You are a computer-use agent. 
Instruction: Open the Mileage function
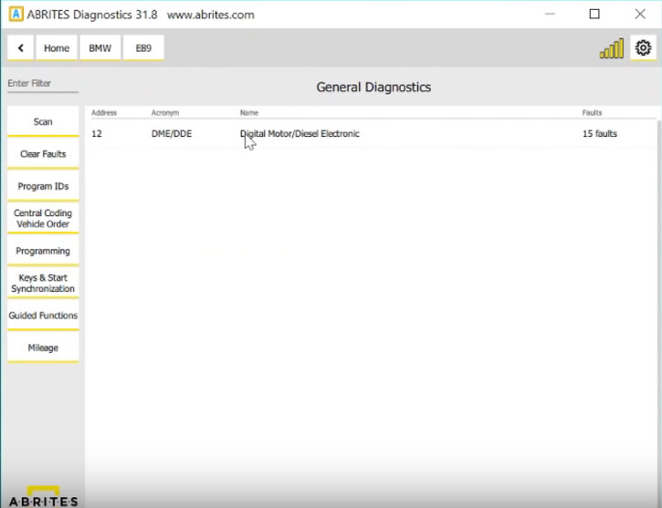click(x=43, y=347)
